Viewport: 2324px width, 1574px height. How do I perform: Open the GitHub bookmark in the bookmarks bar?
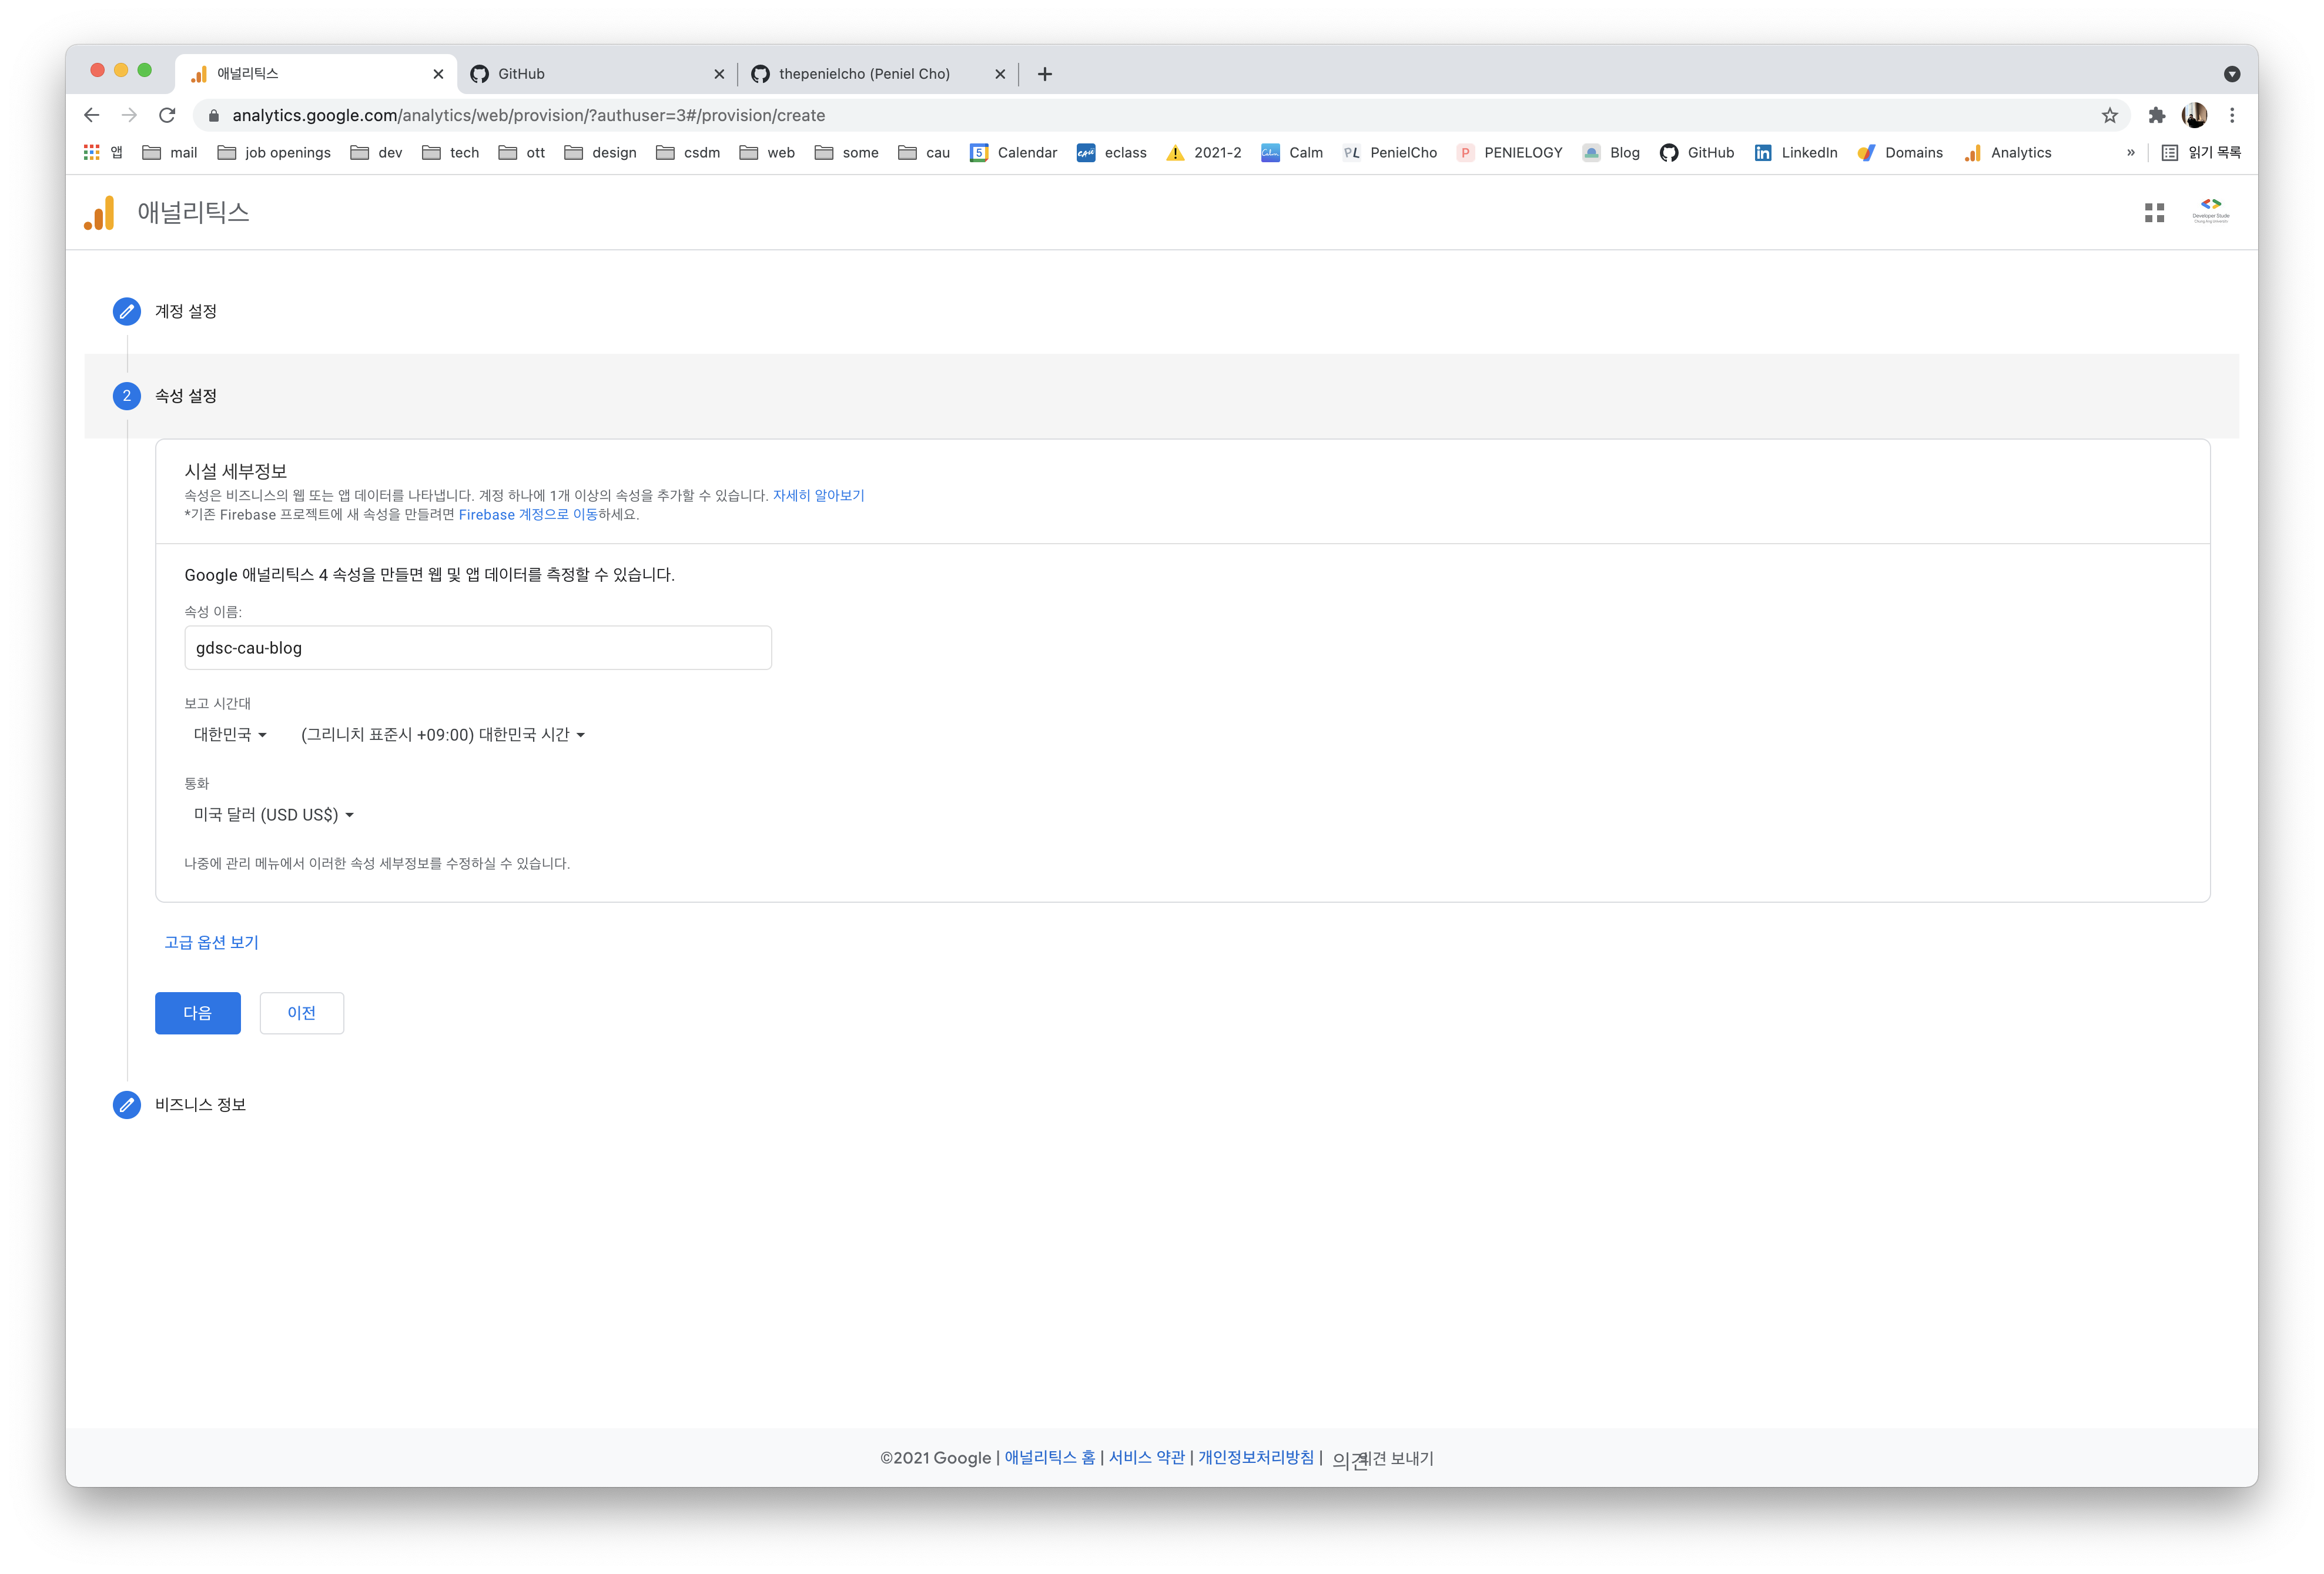[x=1697, y=152]
